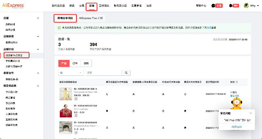Click the search text field

tap(104, 73)
